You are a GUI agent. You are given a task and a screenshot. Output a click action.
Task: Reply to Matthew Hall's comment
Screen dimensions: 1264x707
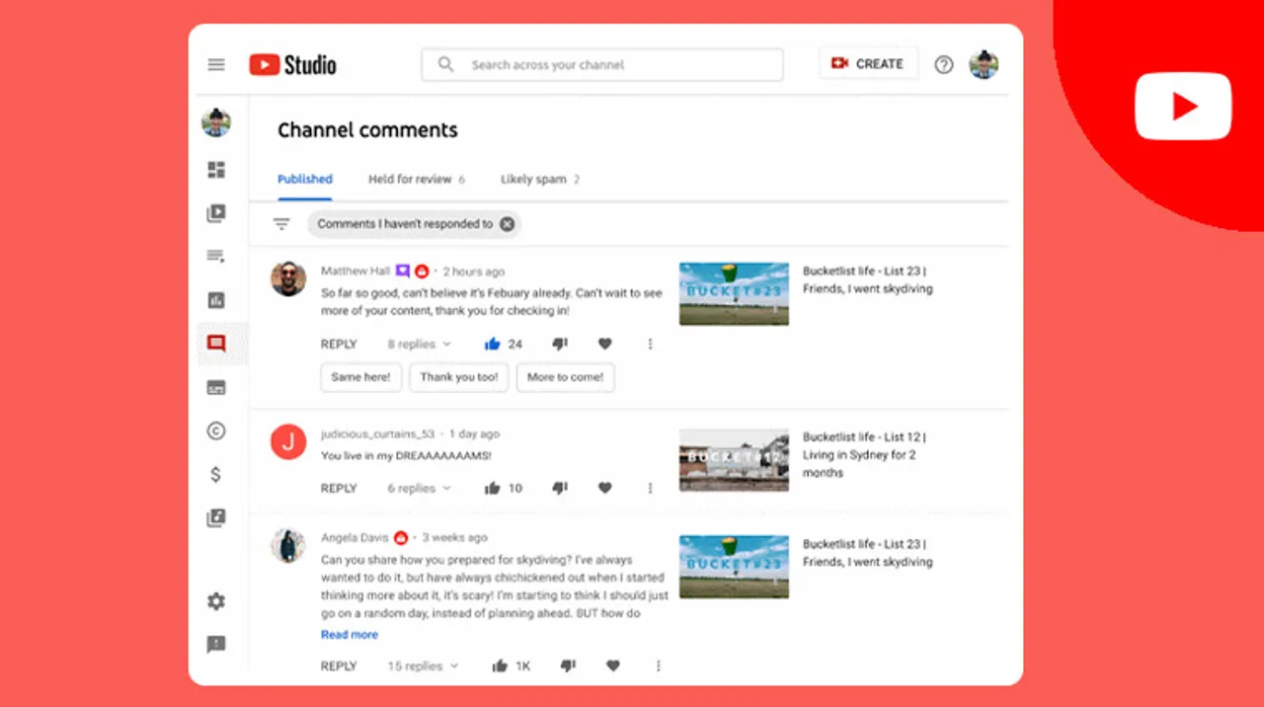pos(339,344)
